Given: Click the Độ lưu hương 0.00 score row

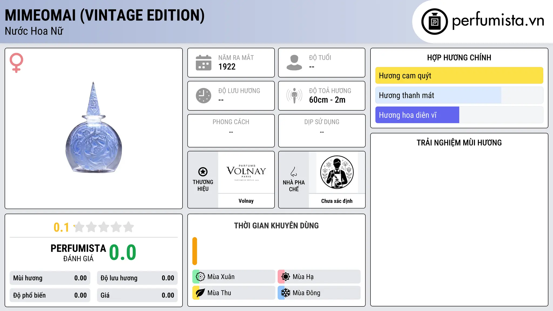Looking at the screenshot, I should pyautogui.click(x=137, y=278).
